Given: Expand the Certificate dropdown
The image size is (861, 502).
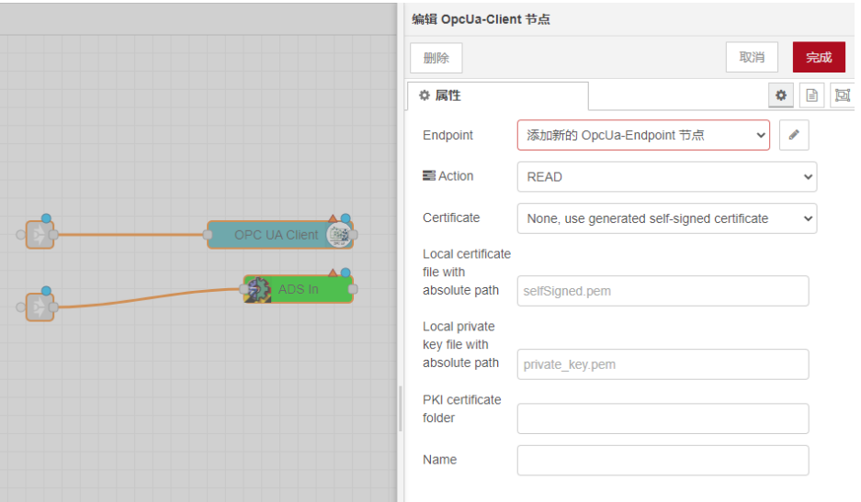Looking at the screenshot, I should pos(666,218).
